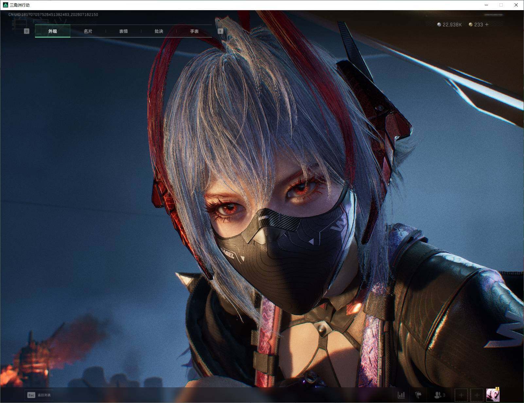Open the 手表 tab
The width and height of the screenshot is (524, 403).
pyautogui.click(x=194, y=31)
